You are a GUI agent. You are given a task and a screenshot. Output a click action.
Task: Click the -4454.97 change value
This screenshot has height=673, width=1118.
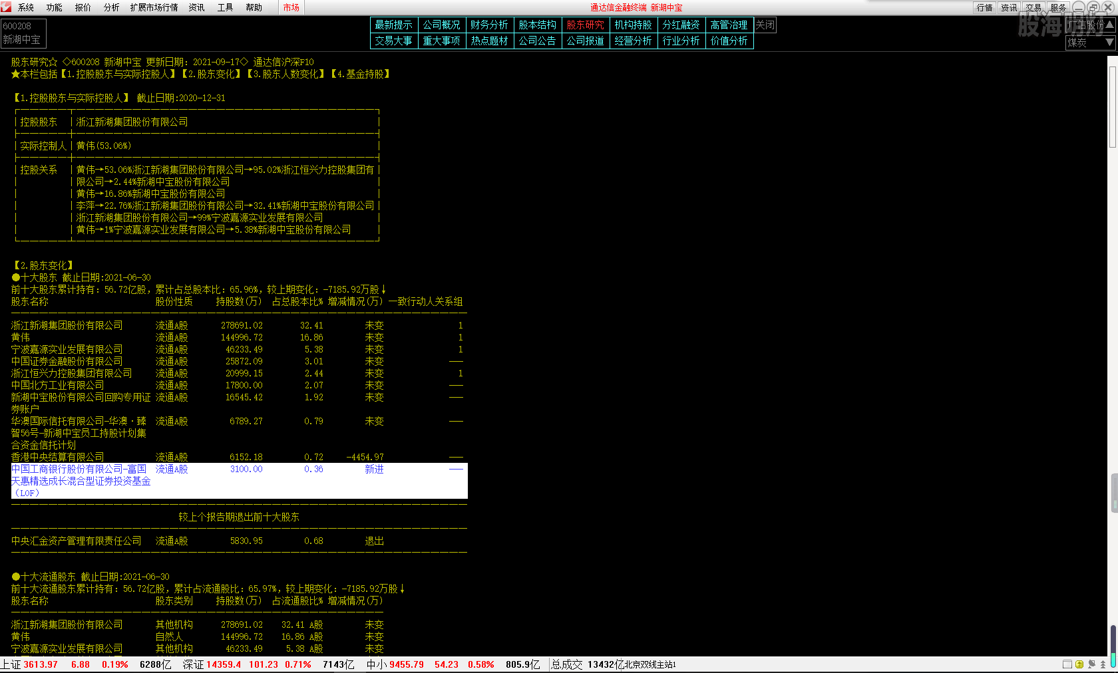point(365,457)
